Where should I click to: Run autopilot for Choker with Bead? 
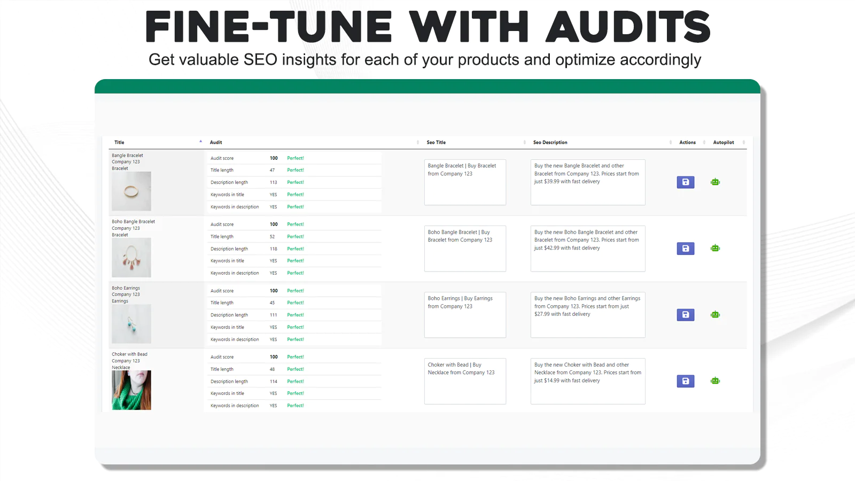(715, 381)
